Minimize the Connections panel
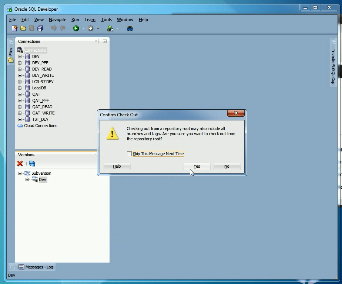 click(105, 41)
